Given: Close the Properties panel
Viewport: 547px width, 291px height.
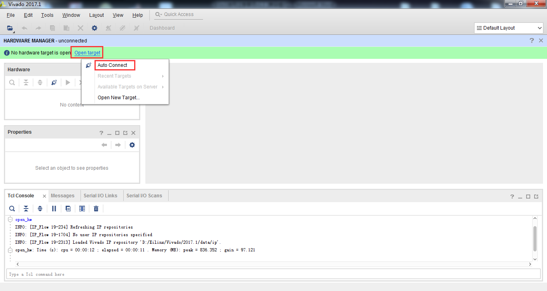Looking at the screenshot, I should pos(133,133).
